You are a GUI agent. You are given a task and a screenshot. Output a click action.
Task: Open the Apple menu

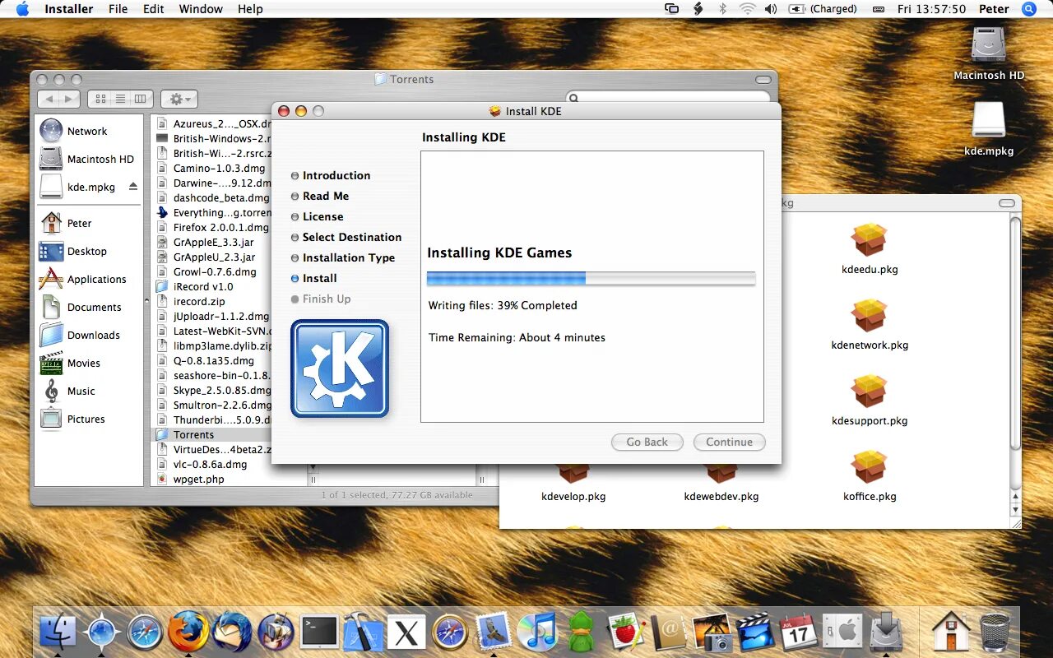21,9
